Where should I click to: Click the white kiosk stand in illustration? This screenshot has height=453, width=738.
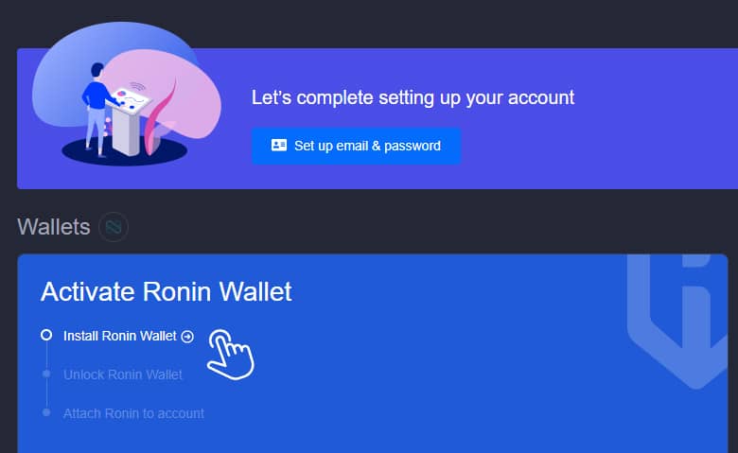(x=126, y=127)
